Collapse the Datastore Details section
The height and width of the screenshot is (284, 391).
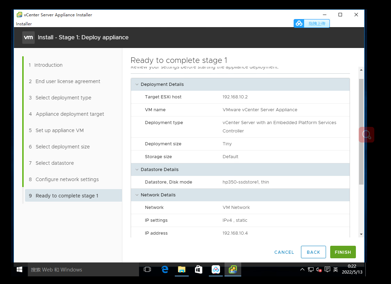coord(137,169)
